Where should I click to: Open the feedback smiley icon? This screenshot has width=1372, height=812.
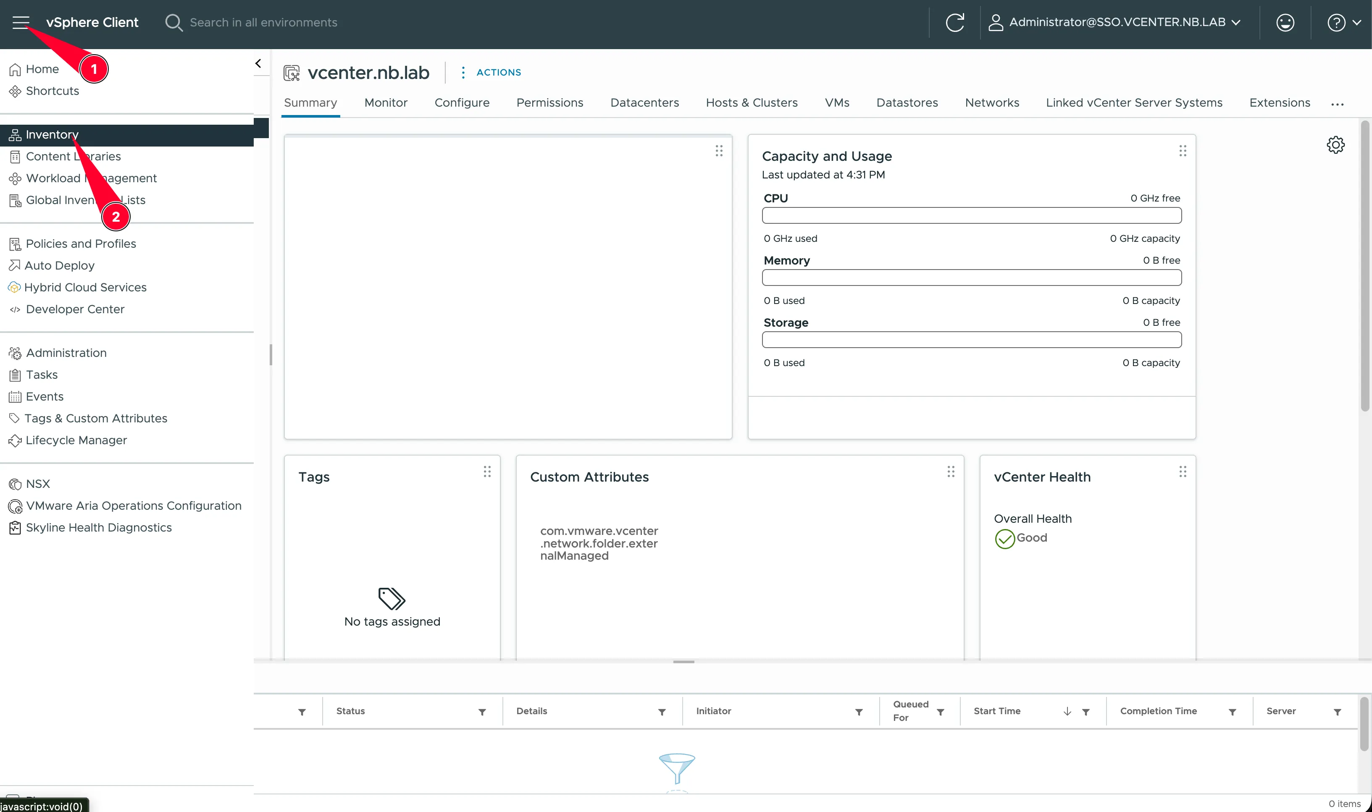(1285, 22)
